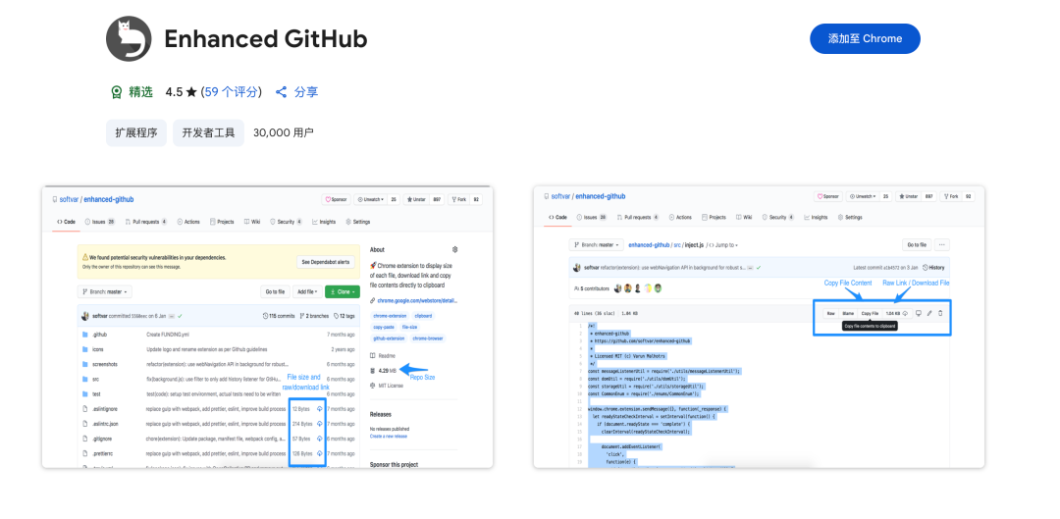1060x519 pixels.
Task: Open the 59 个评分 ratings link
Action: 232,92
